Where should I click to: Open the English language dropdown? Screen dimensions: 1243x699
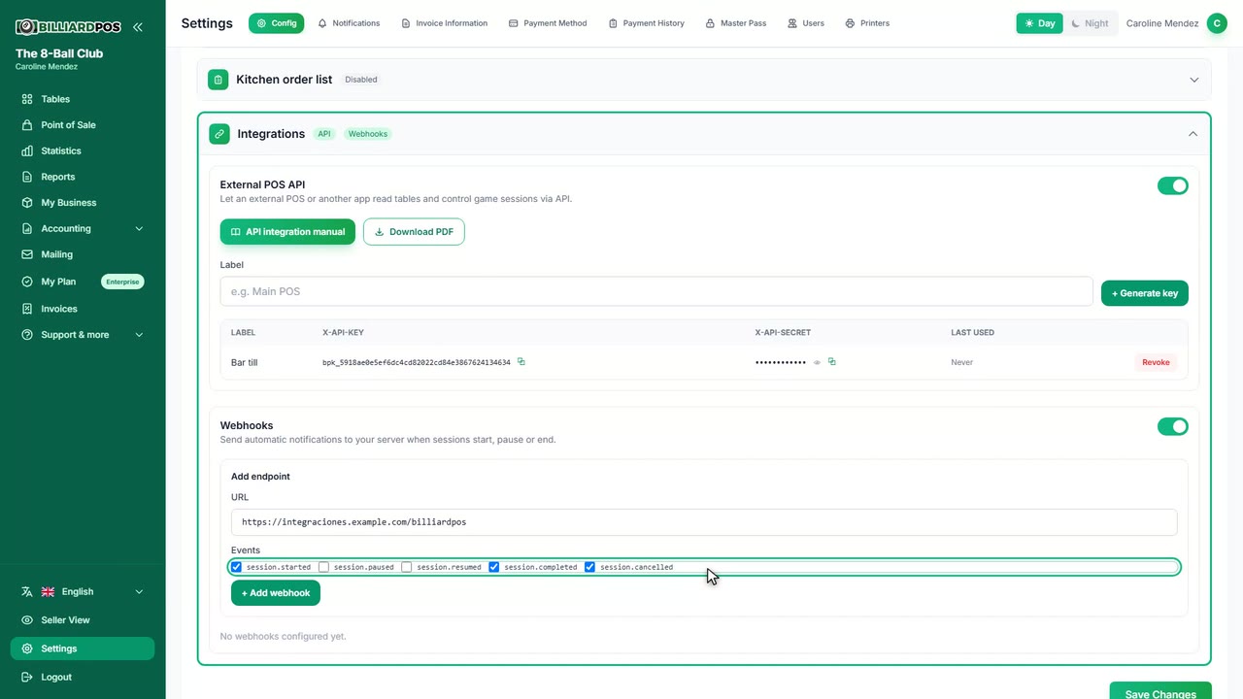pos(83,592)
